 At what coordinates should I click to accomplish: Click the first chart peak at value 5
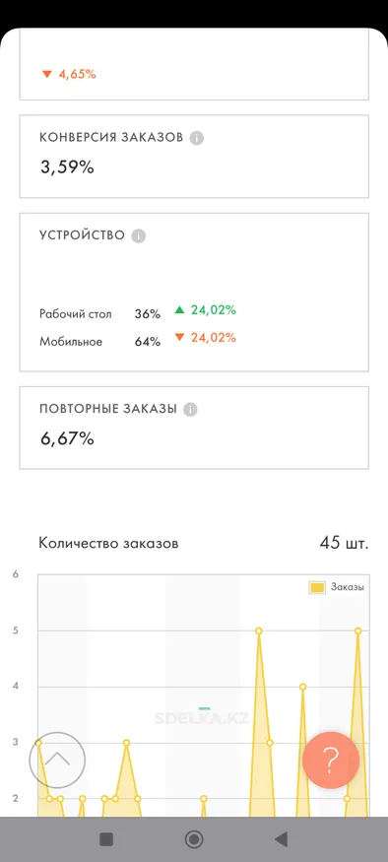click(x=259, y=630)
